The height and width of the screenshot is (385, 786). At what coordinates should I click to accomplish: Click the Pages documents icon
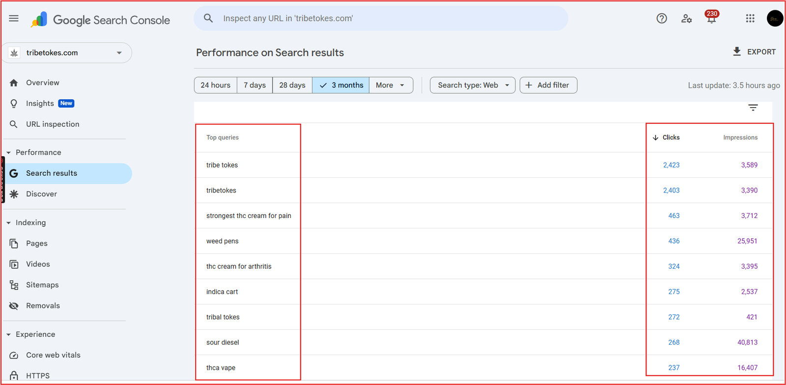[14, 244]
